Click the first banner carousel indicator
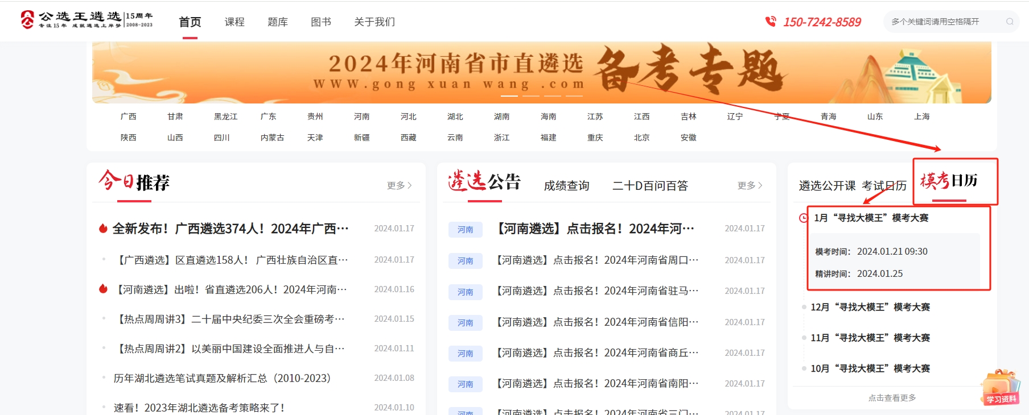 pyautogui.click(x=509, y=96)
